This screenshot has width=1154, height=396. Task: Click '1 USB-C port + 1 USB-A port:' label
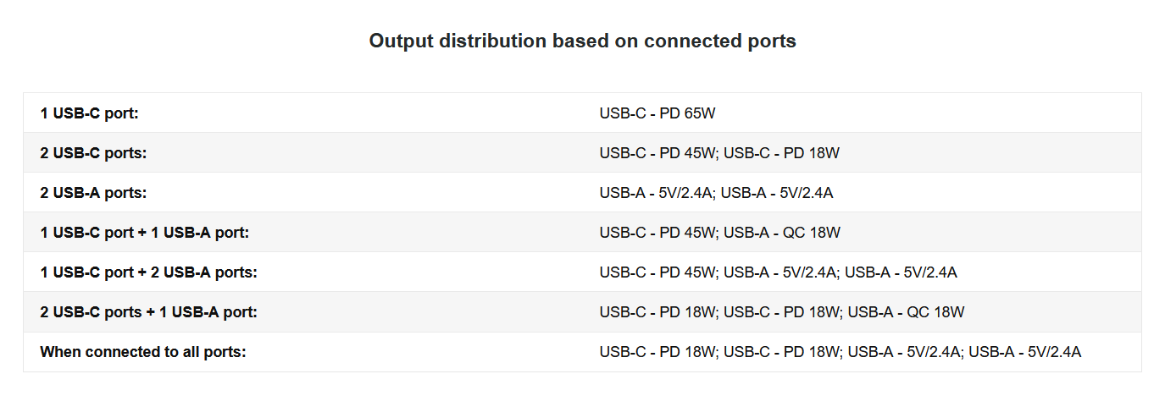tap(144, 233)
